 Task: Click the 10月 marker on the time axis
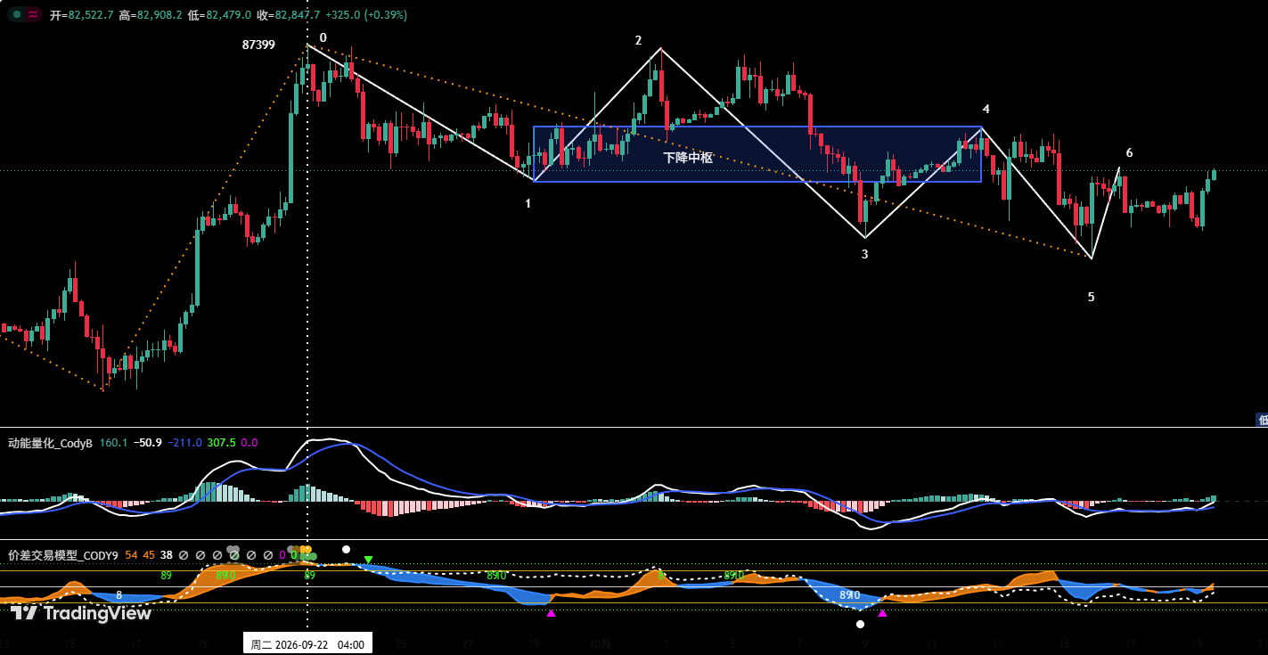(x=601, y=643)
